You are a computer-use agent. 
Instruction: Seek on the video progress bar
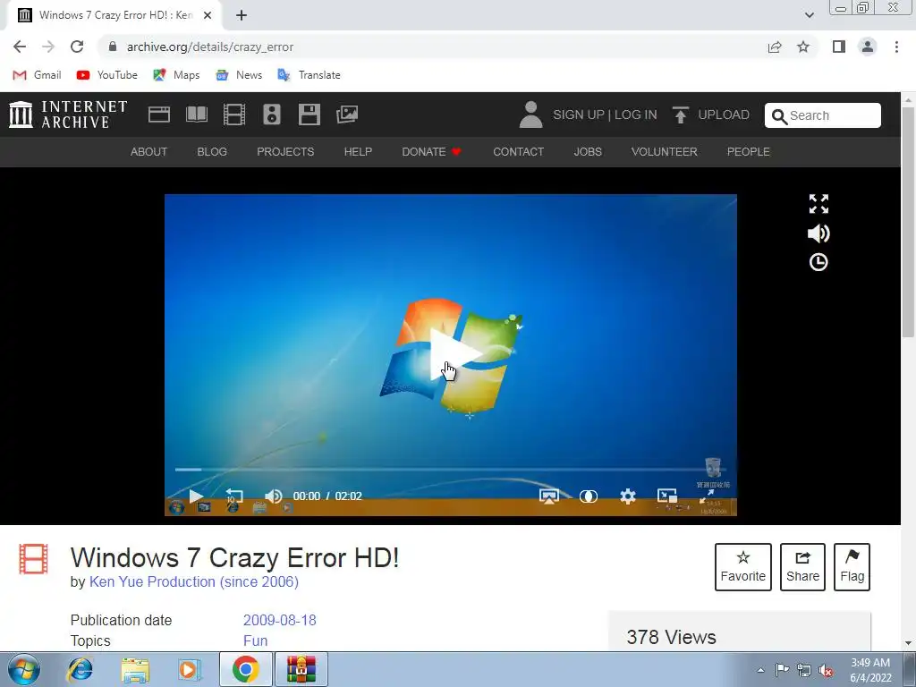[450, 469]
